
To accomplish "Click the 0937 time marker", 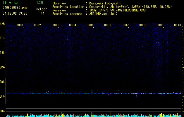I will 125,25.
